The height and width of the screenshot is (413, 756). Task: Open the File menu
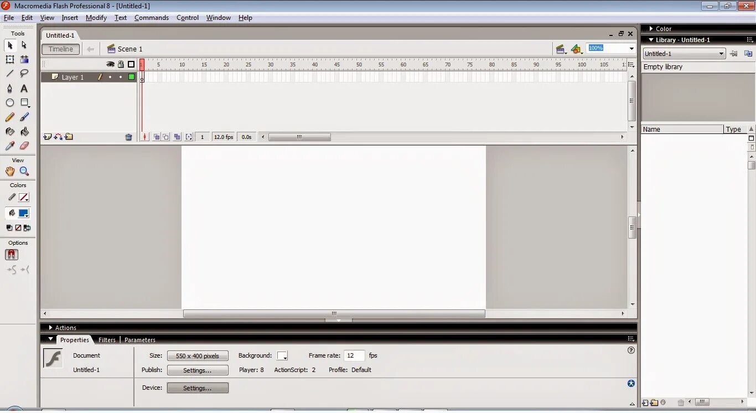point(9,18)
